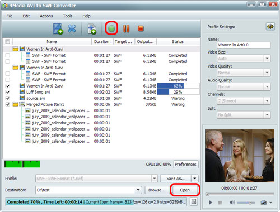The height and width of the screenshot is (212, 280).
Task: Adjust the preview volume slider
Action: pos(246,203)
